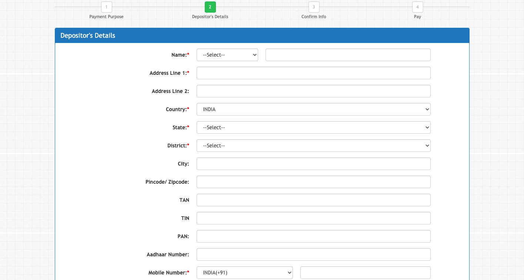The width and height of the screenshot is (524, 280).
Task: Focus the TIN input field
Action: 314,218
